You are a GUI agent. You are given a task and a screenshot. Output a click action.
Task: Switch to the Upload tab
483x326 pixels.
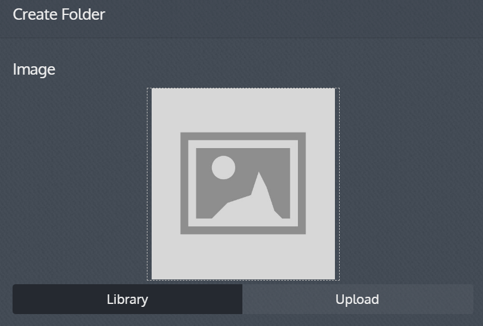pos(358,299)
